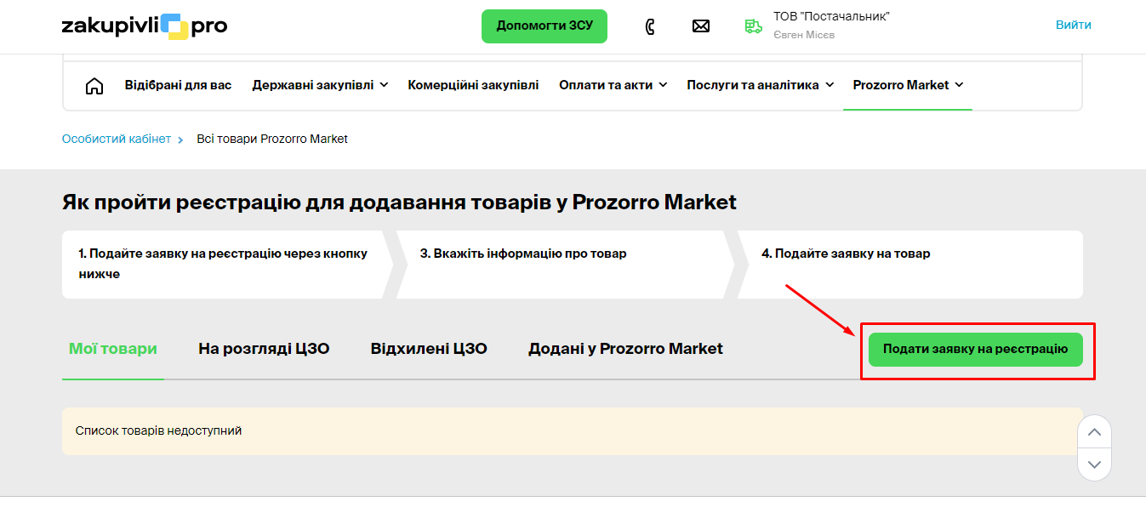This screenshot has height=513, width=1146.
Task: Click the down chevron scroll button
Action: [x=1094, y=465]
